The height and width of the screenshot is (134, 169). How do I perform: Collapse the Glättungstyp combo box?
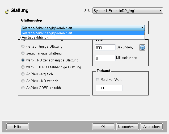[x=83, y=28]
